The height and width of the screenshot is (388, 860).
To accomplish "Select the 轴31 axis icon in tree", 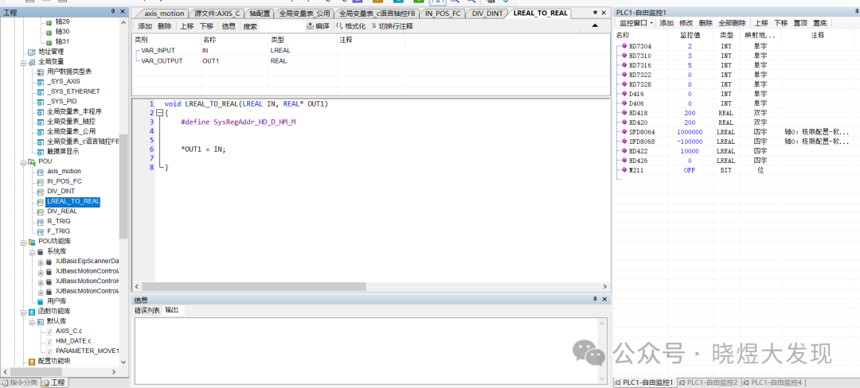I will point(49,41).
